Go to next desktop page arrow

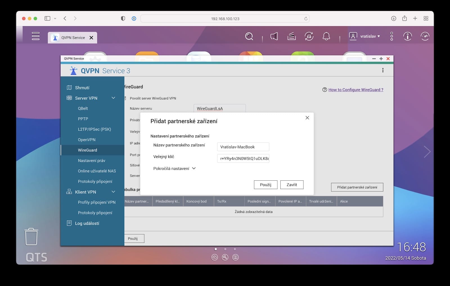click(x=427, y=152)
